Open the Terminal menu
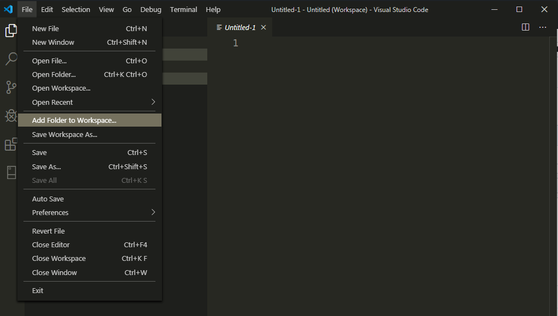 click(184, 10)
